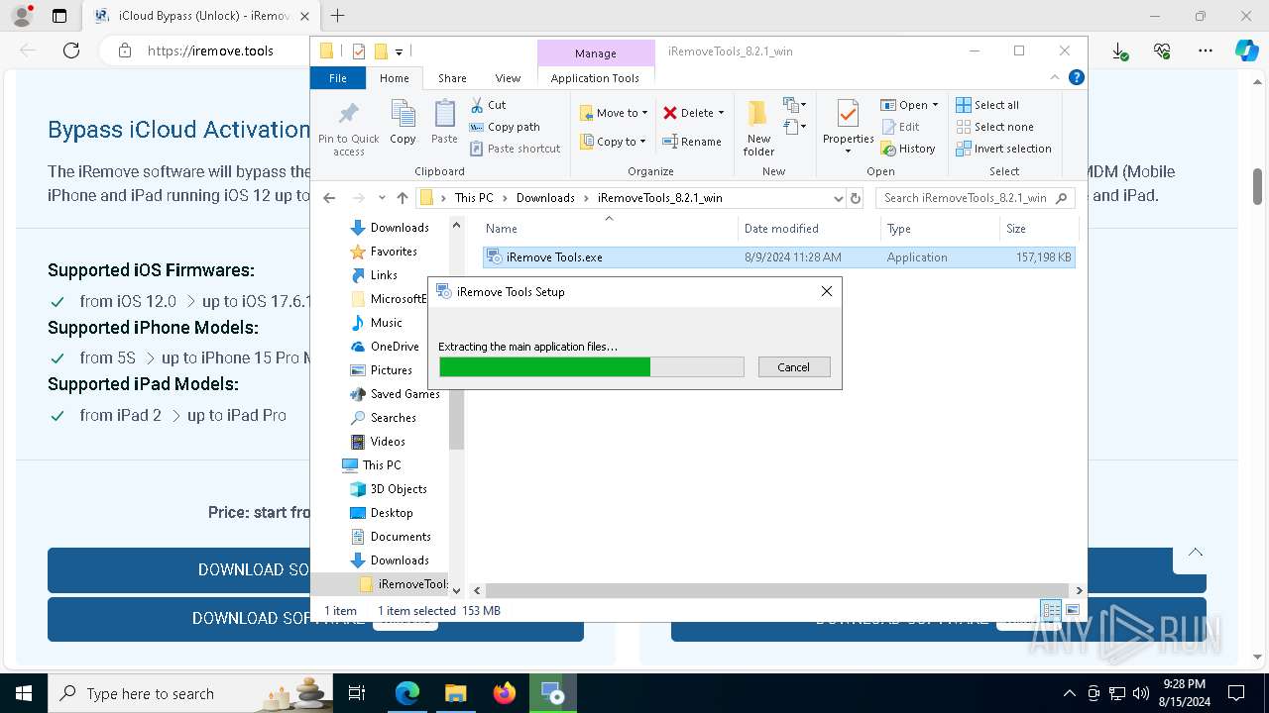Select the Manage contextual tab
Image resolution: width=1269 pixels, height=713 pixels.
point(596,53)
